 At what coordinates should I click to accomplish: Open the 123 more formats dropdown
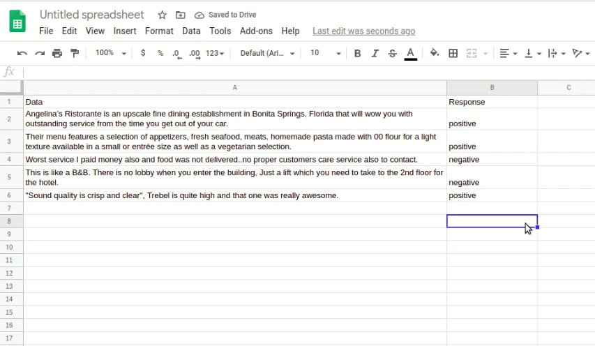(215, 54)
